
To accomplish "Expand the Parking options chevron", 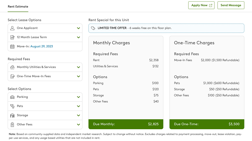I will [78, 97].
